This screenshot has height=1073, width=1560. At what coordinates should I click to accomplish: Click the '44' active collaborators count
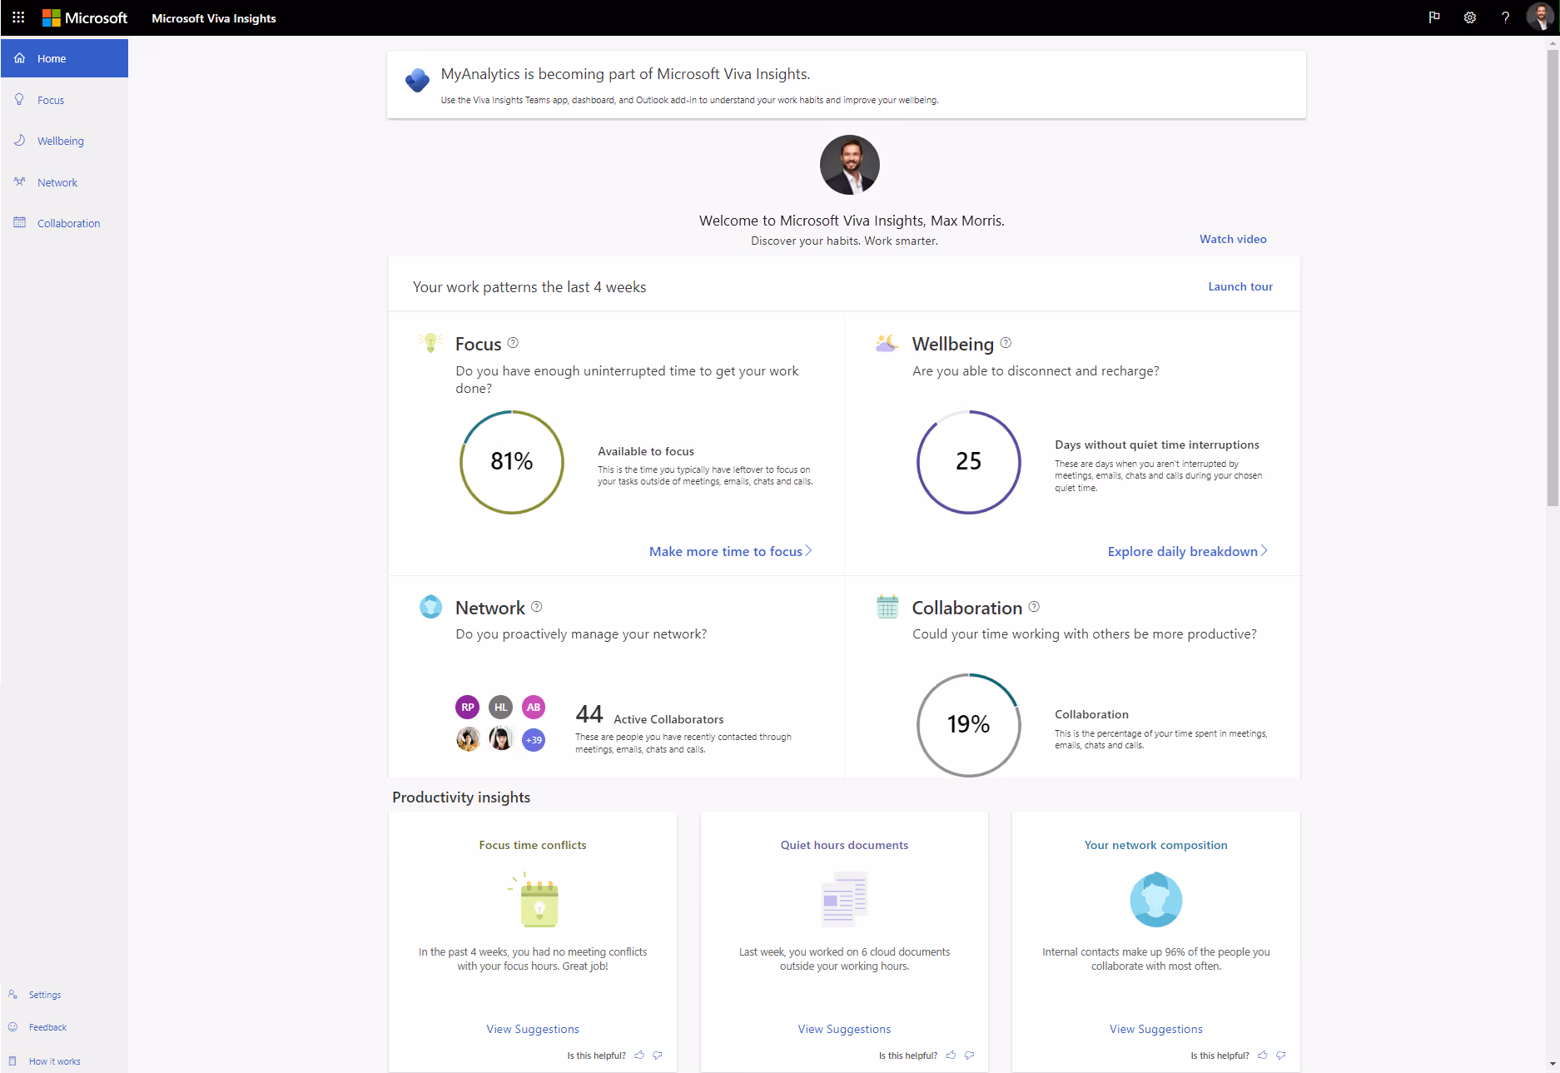(589, 714)
